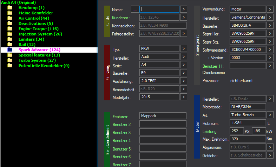The width and height of the screenshot is (276, 167).
Task: Open the Hexdump (1) folder
Action: (32, 8)
